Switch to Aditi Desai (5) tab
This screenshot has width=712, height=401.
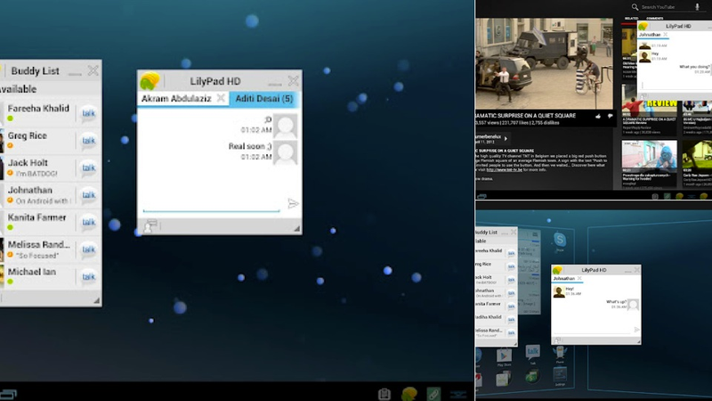(263, 99)
